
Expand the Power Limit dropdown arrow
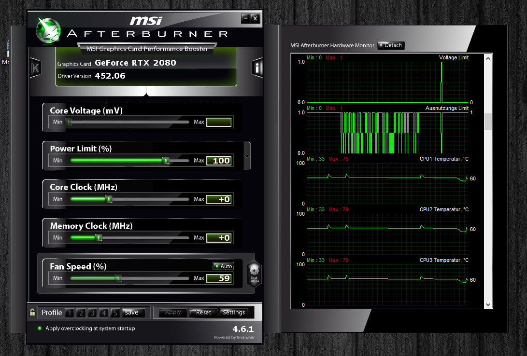pos(247,156)
